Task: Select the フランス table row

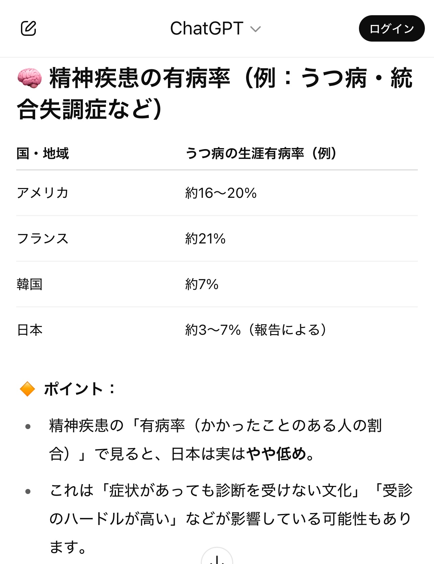Action: 217,238
